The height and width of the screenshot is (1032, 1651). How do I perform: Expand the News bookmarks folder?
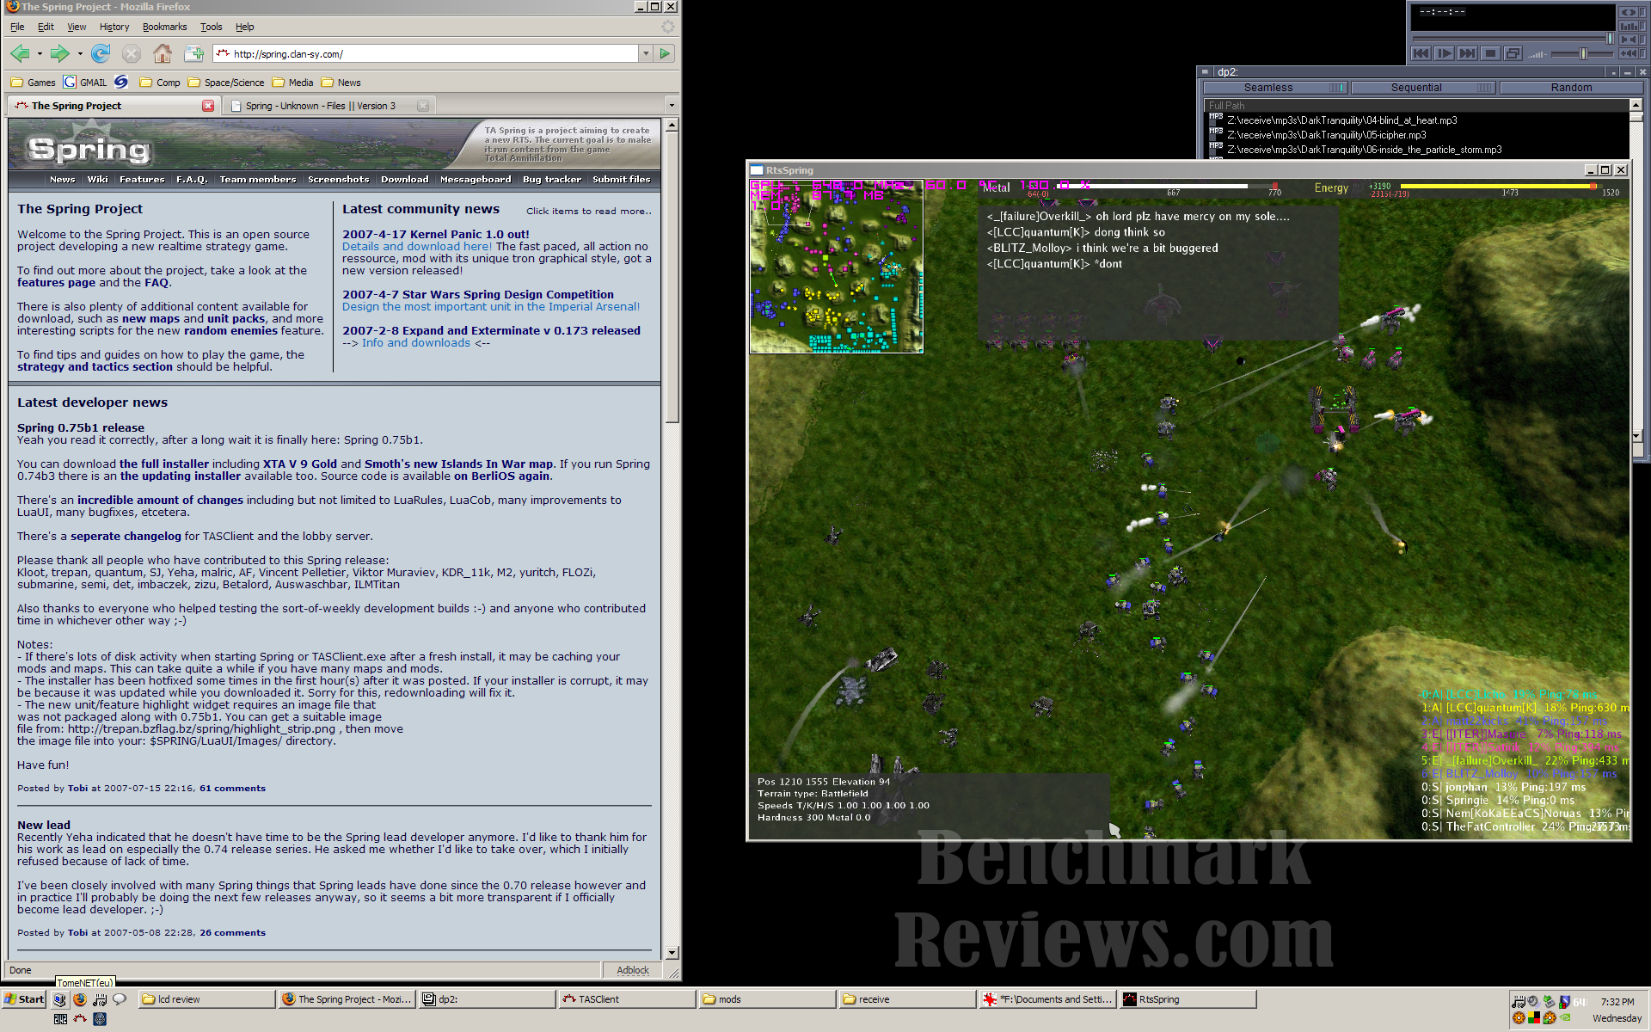click(341, 83)
